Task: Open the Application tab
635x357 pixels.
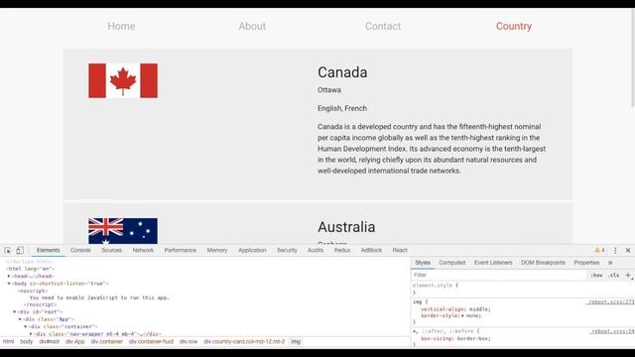Action: point(252,250)
